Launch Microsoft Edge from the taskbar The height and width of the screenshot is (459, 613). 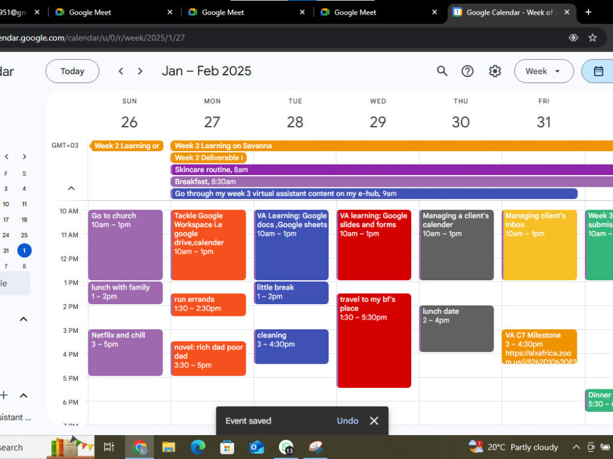(x=198, y=447)
